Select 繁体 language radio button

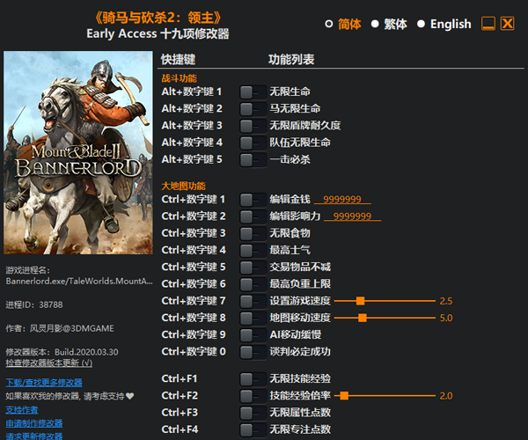[375, 24]
